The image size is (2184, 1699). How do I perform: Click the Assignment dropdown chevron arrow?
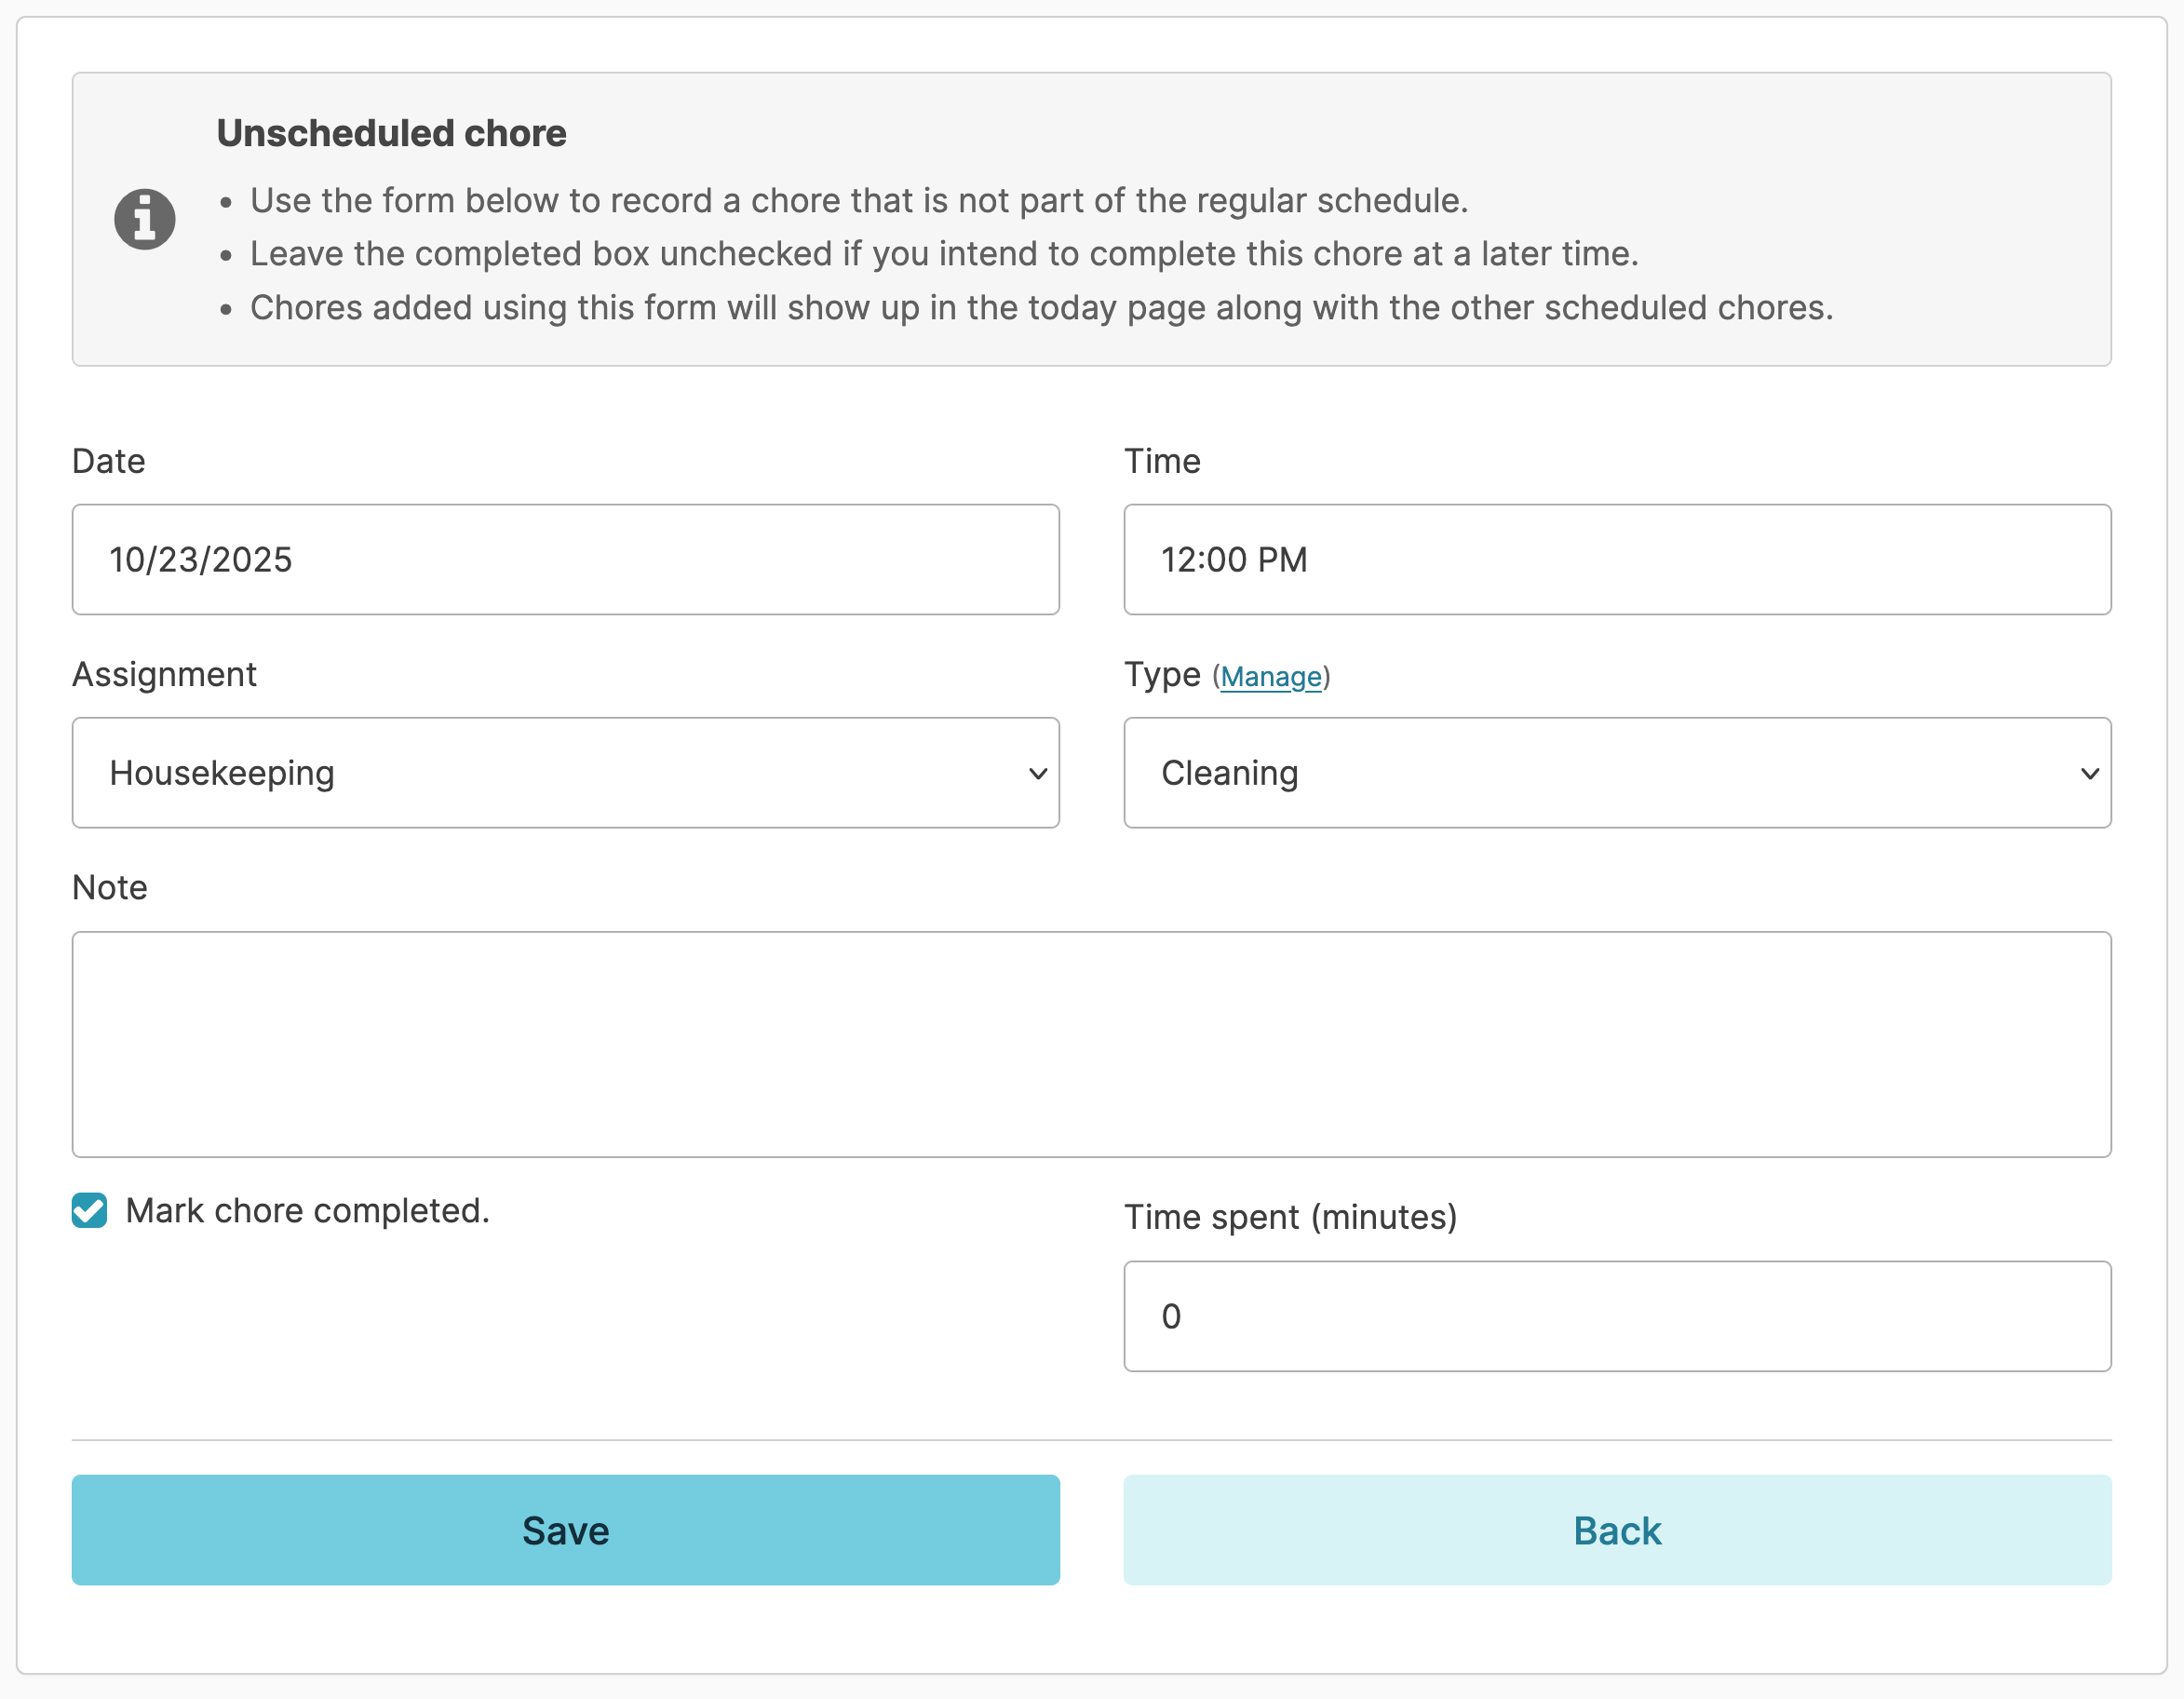pos(1038,773)
